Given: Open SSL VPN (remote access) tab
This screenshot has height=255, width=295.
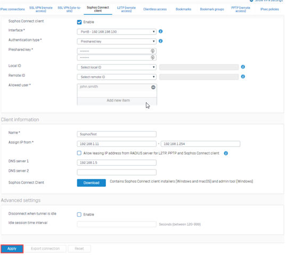Looking at the screenshot, I should pos(41,9).
